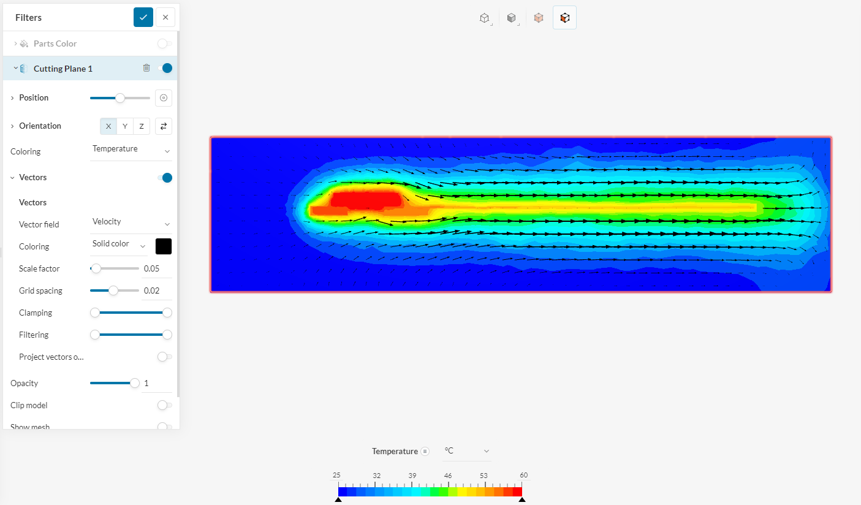This screenshot has width=861, height=505.
Task: Click the Filtering slider left handle
Action: coord(95,335)
